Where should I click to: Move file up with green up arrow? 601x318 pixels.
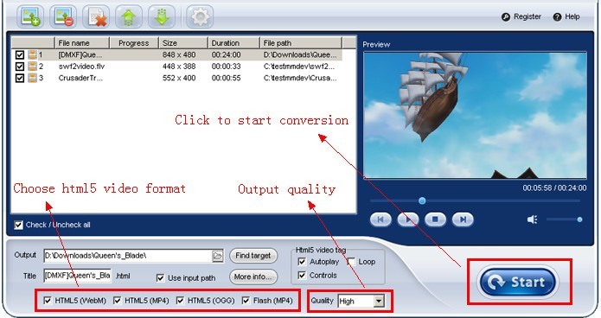[x=129, y=17]
